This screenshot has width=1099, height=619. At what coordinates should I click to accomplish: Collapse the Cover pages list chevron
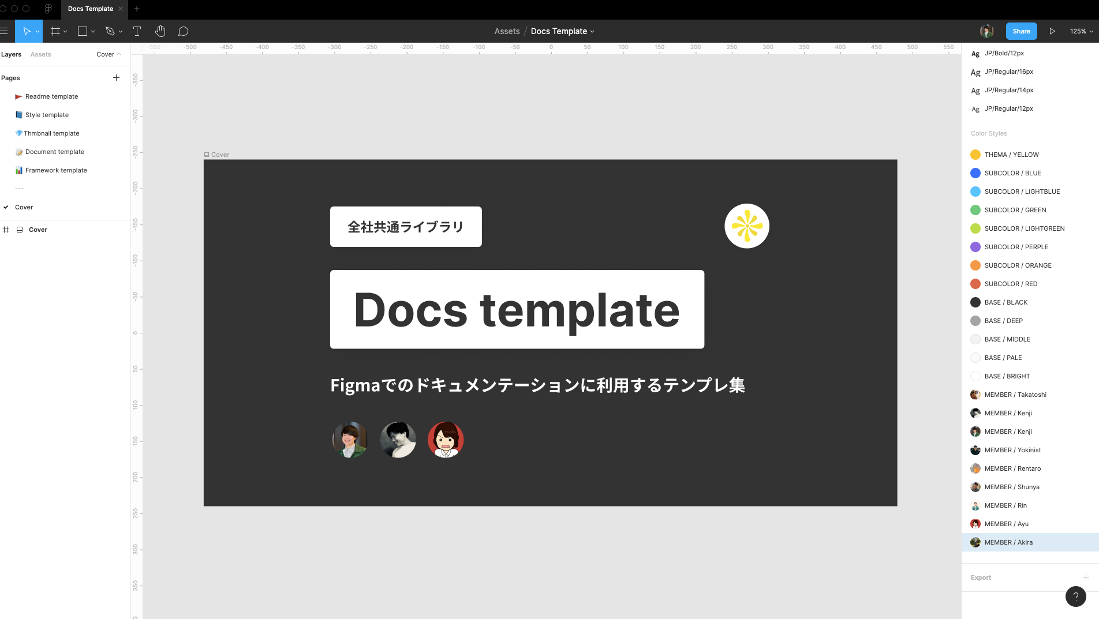tap(119, 54)
